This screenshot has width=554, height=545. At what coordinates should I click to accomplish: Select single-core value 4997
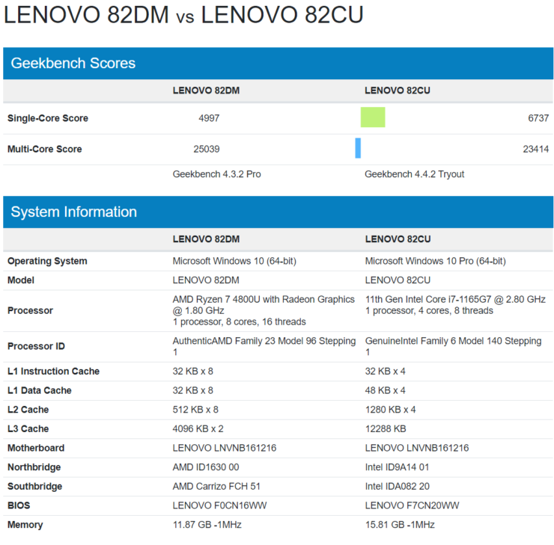(209, 118)
